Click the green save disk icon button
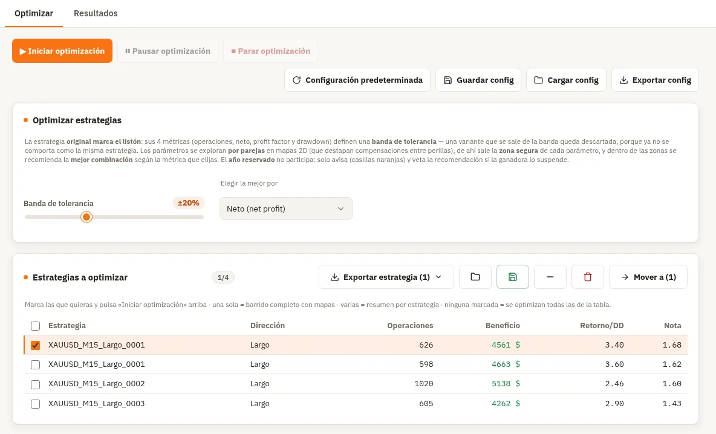This screenshot has height=434, width=716. 512,277
